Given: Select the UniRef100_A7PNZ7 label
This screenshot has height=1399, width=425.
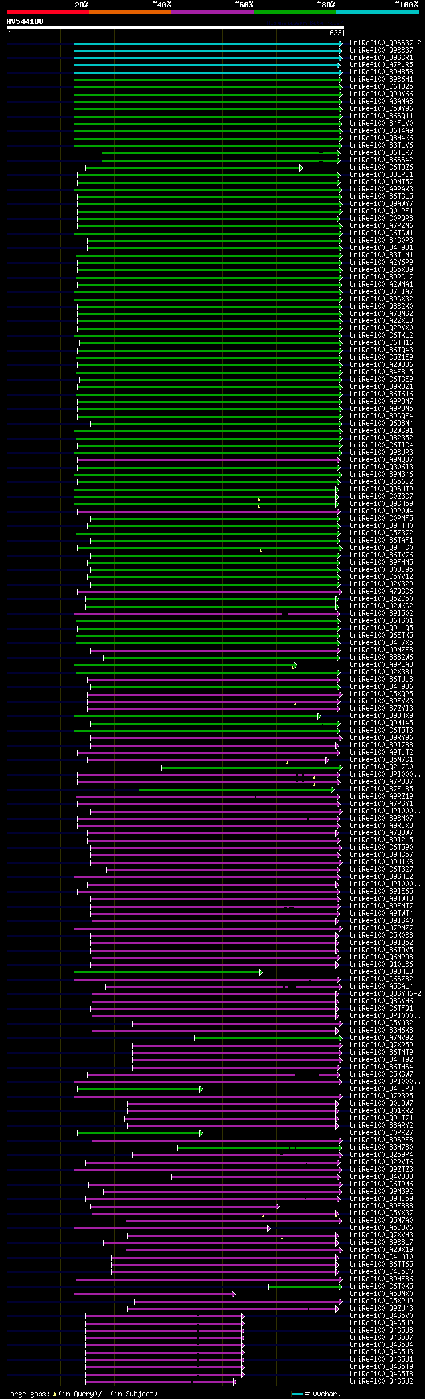Looking at the screenshot, I should 381,928.
